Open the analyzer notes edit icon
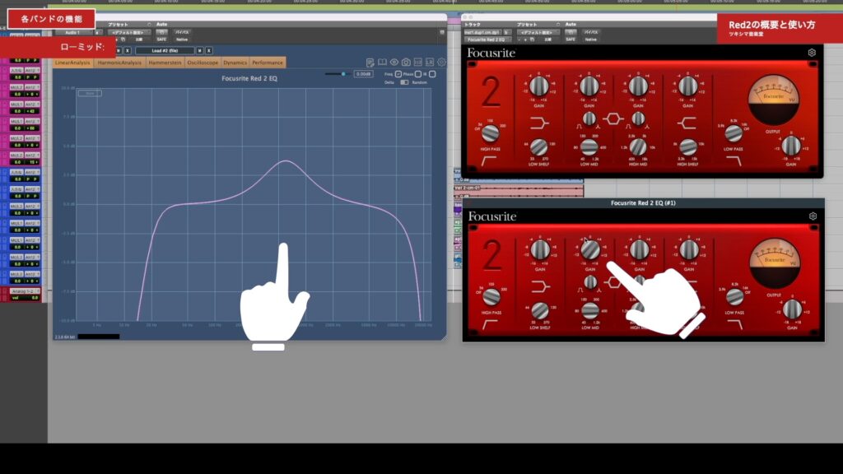This screenshot has height=474, width=843. click(x=370, y=63)
